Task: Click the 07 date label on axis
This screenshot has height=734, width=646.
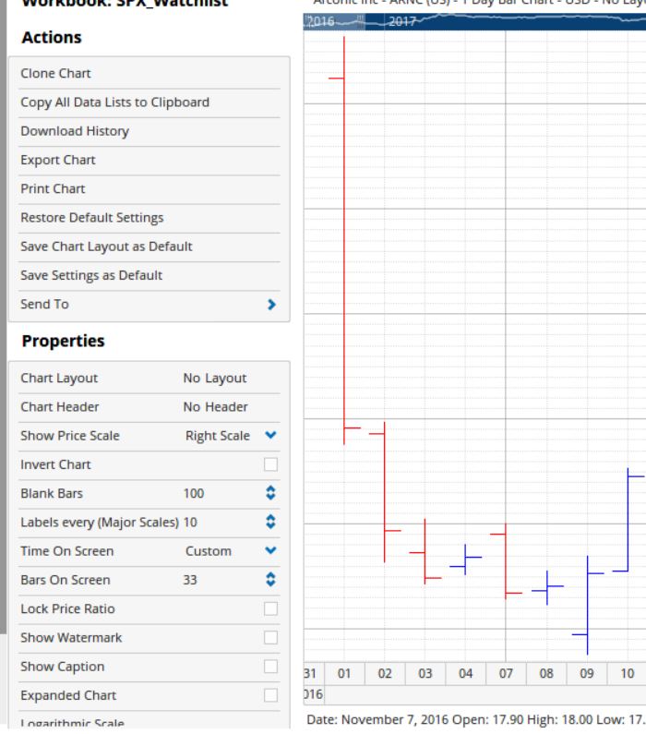Action: 506,674
